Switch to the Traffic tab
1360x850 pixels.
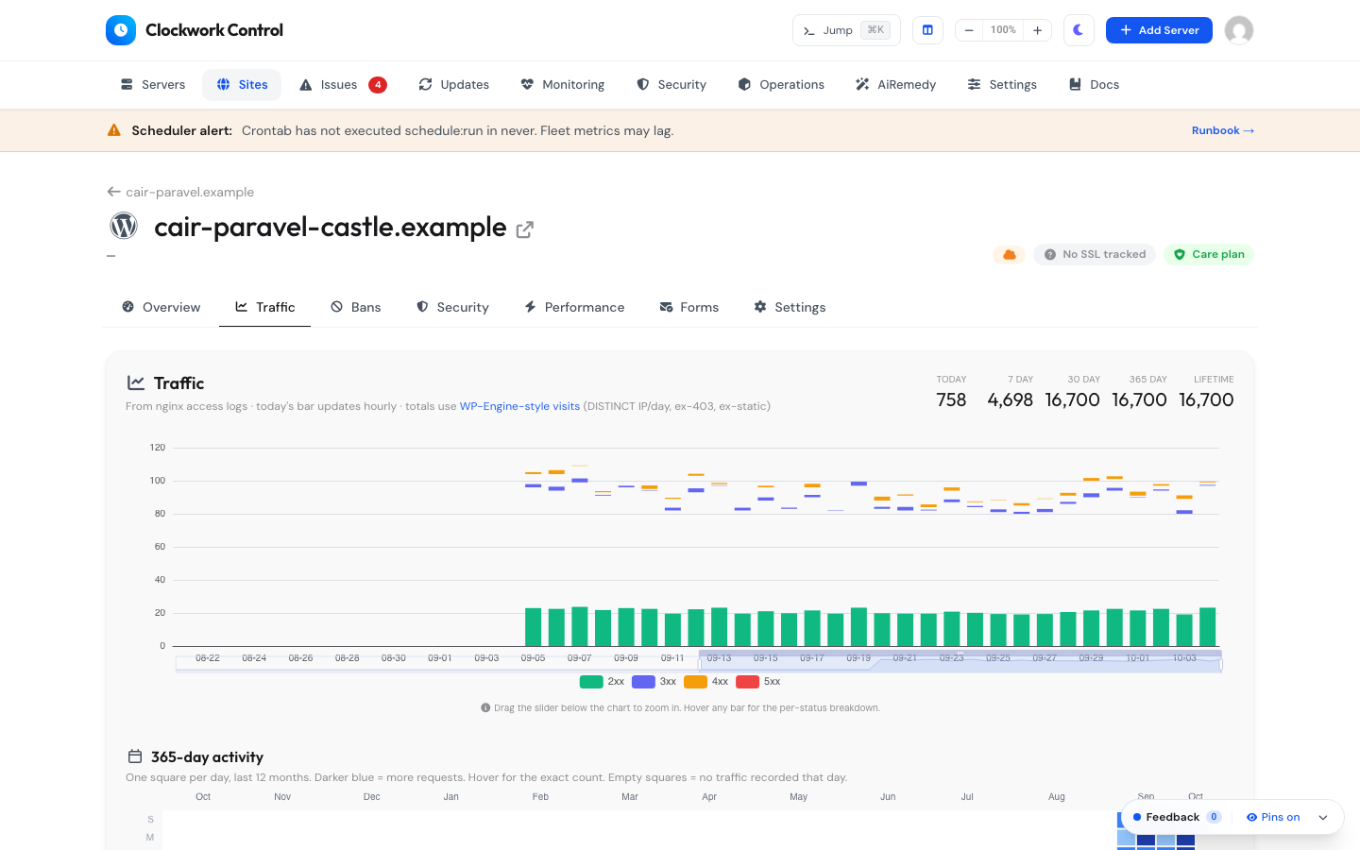(265, 307)
